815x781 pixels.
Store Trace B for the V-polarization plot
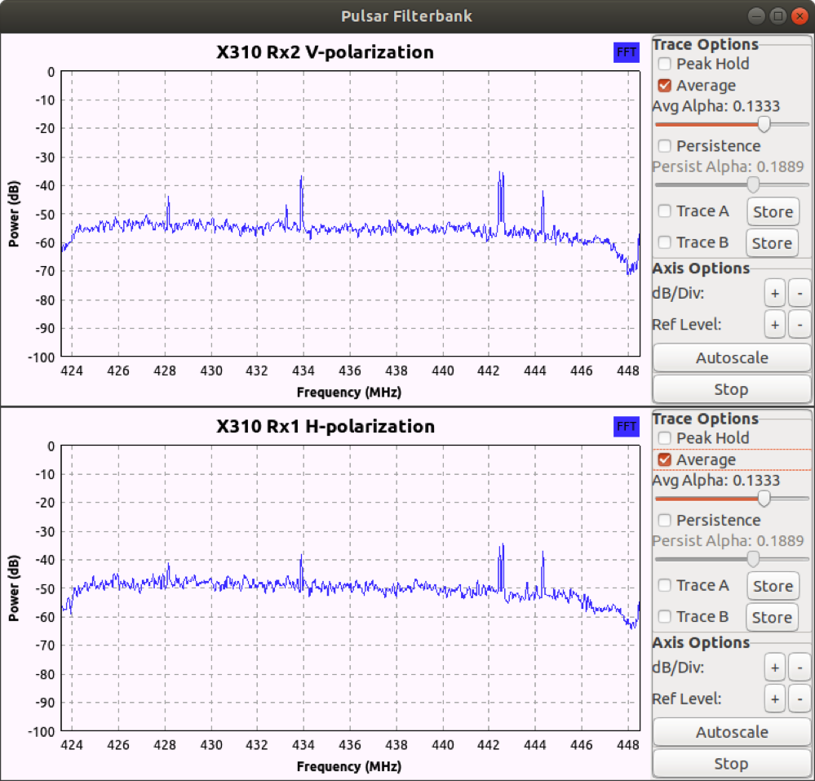(772, 243)
